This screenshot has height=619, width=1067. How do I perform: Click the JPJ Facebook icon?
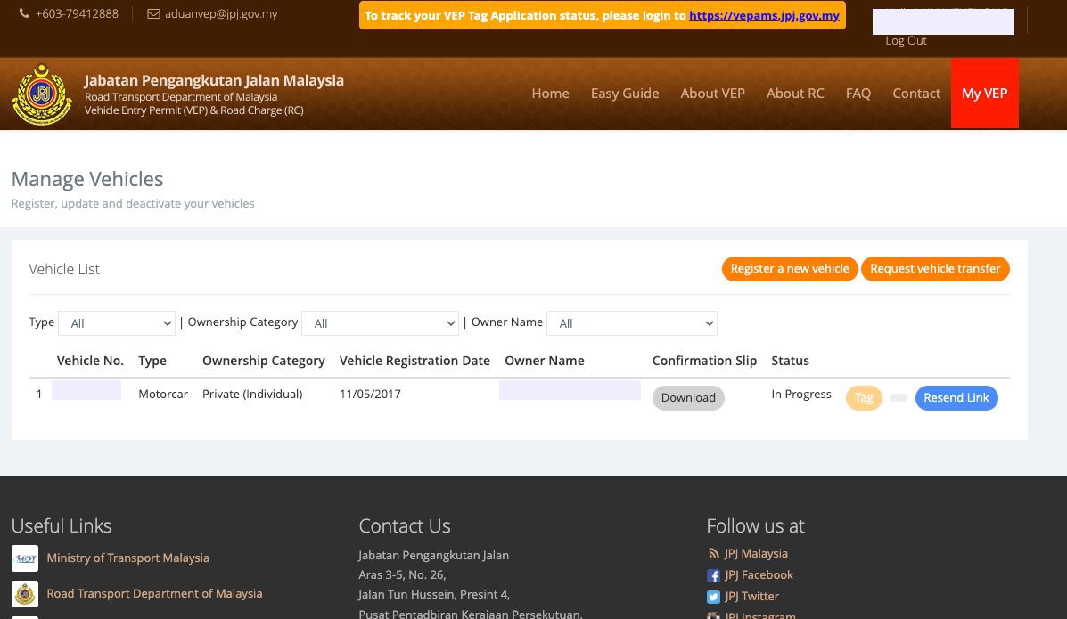click(713, 575)
